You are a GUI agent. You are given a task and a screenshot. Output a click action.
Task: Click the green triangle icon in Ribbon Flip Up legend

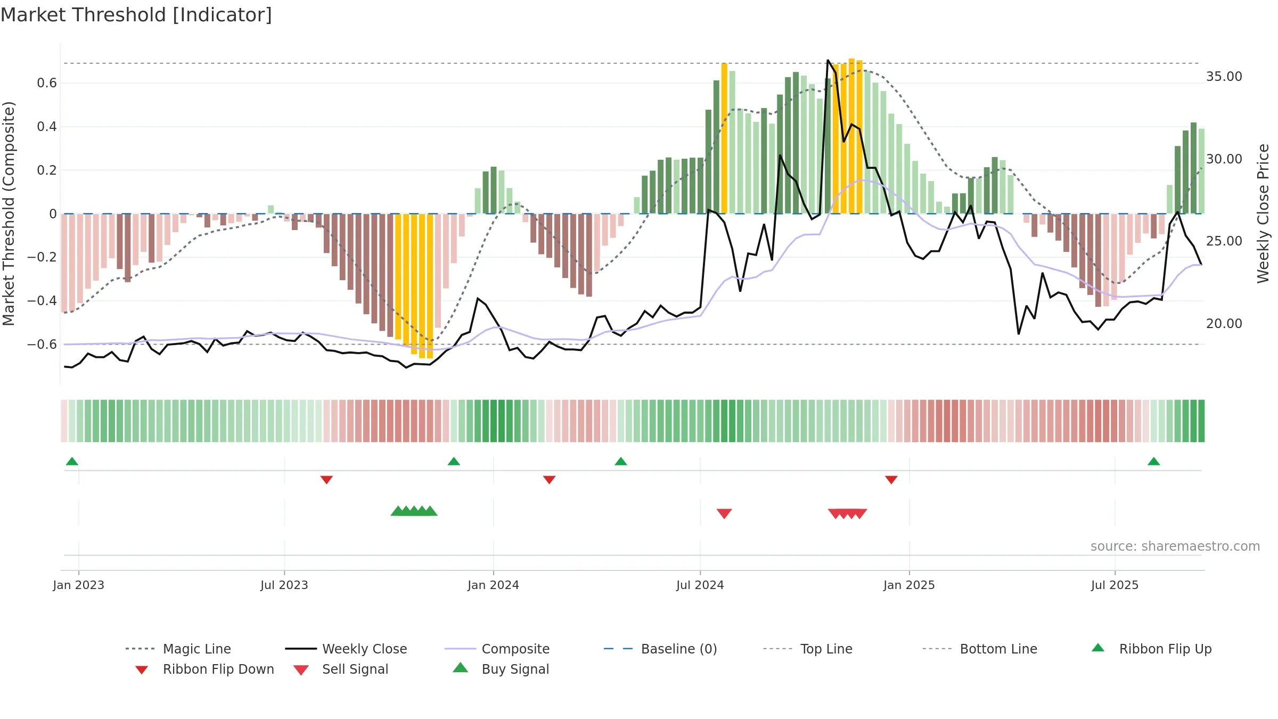(1098, 648)
